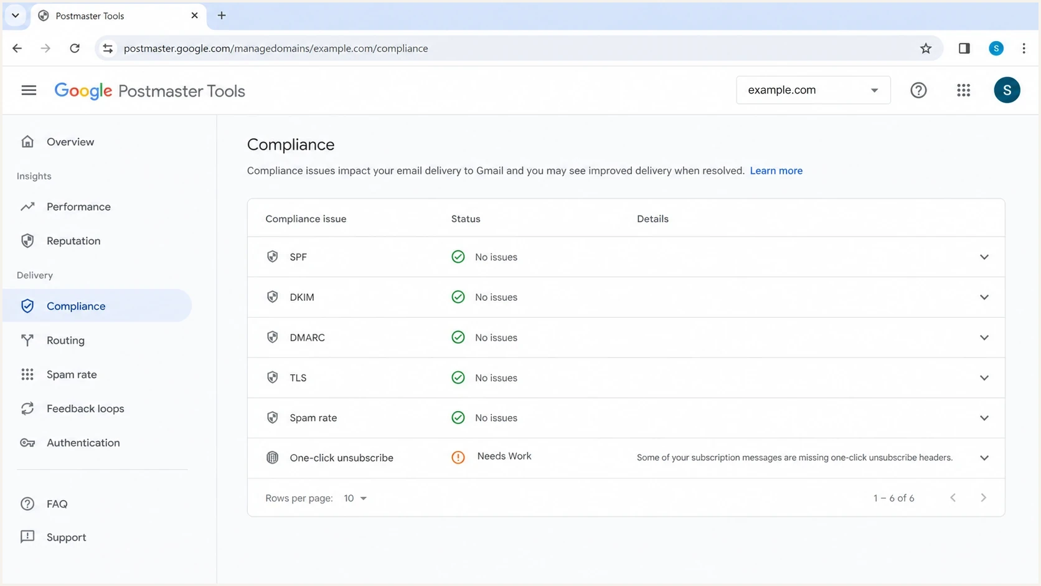
Task: Expand the SPF row details
Action: (x=984, y=257)
